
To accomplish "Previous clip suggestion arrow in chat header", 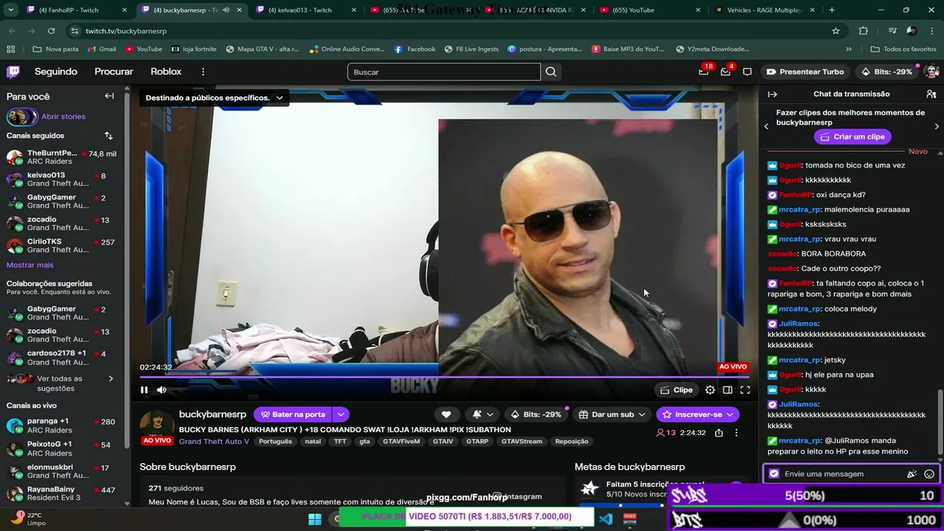I will point(766,126).
